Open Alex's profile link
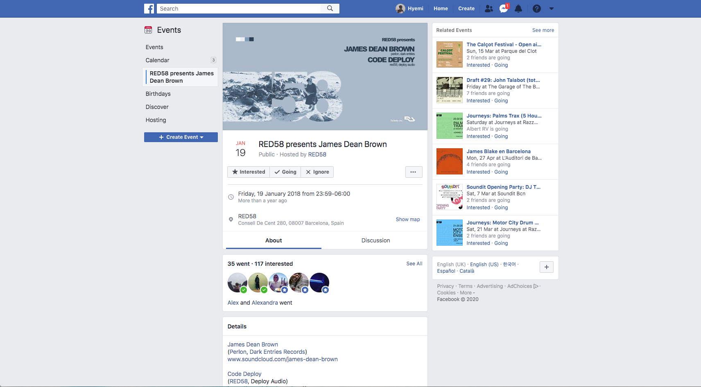The height and width of the screenshot is (387, 701). [233, 303]
